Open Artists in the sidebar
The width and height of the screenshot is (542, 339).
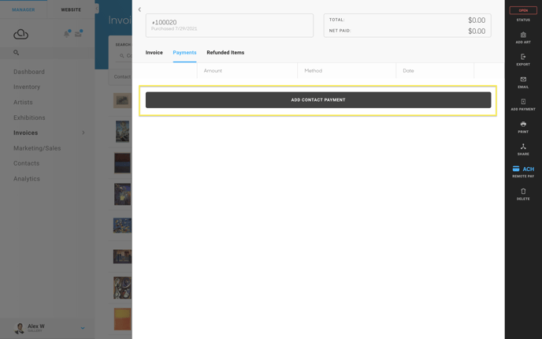(23, 102)
